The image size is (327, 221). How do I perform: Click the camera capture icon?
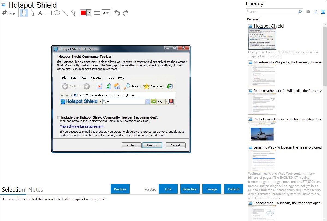click(x=308, y=12)
